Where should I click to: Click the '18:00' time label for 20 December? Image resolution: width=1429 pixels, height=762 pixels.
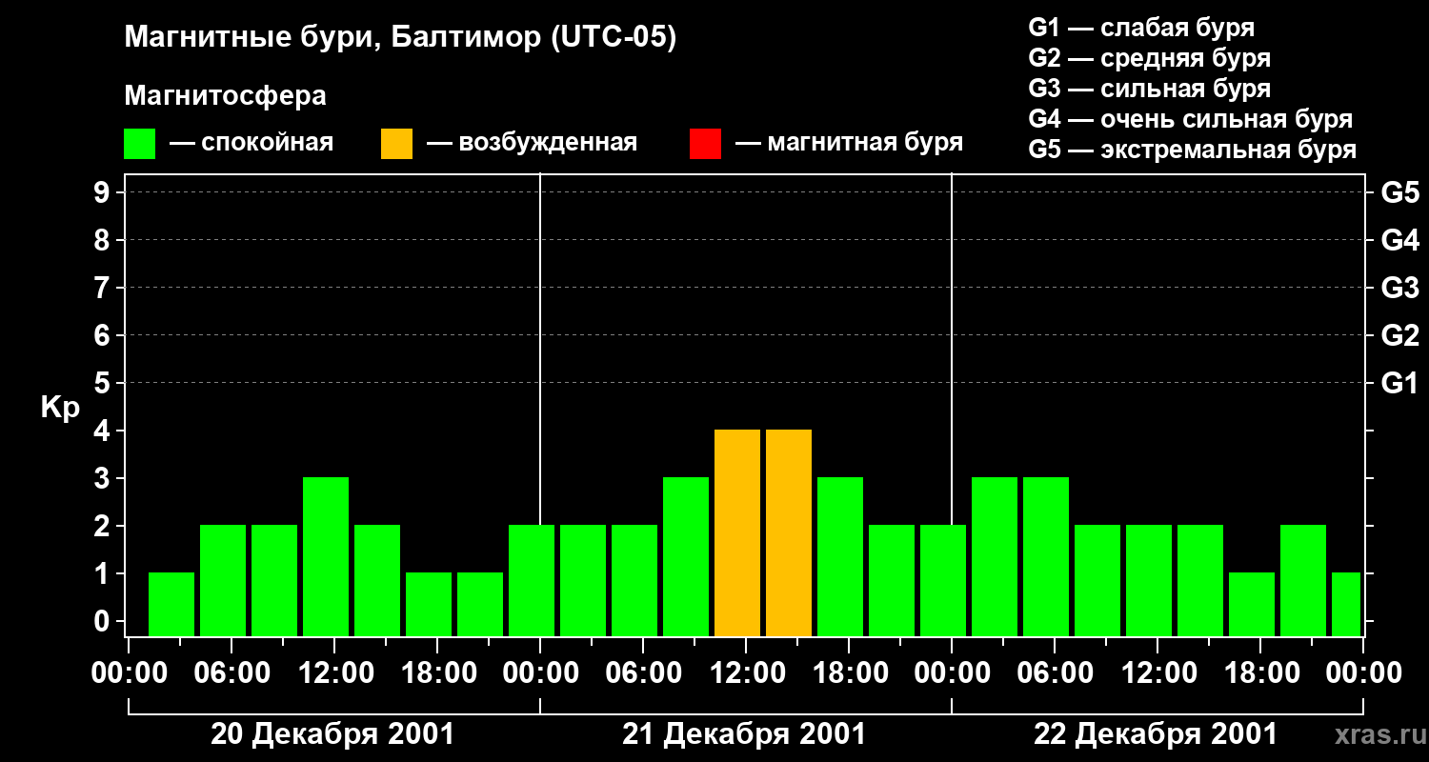click(x=437, y=673)
